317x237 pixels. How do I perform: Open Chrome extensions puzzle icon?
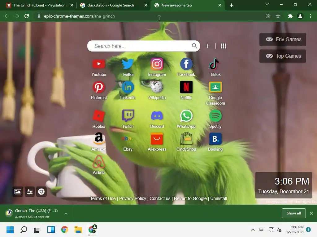[x=290, y=16]
